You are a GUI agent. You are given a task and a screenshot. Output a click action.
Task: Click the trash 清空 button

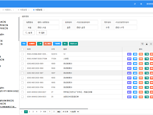(x=41, y=33)
